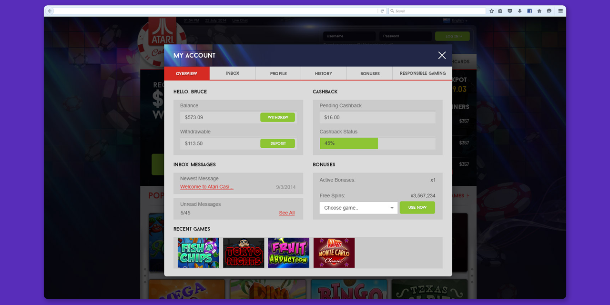The width and height of the screenshot is (610, 305).
Task: Click the 9/3/2014 message date
Action: (286, 187)
